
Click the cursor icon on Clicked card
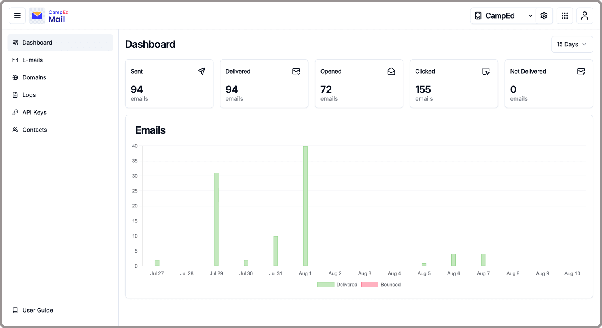point(486,71)
